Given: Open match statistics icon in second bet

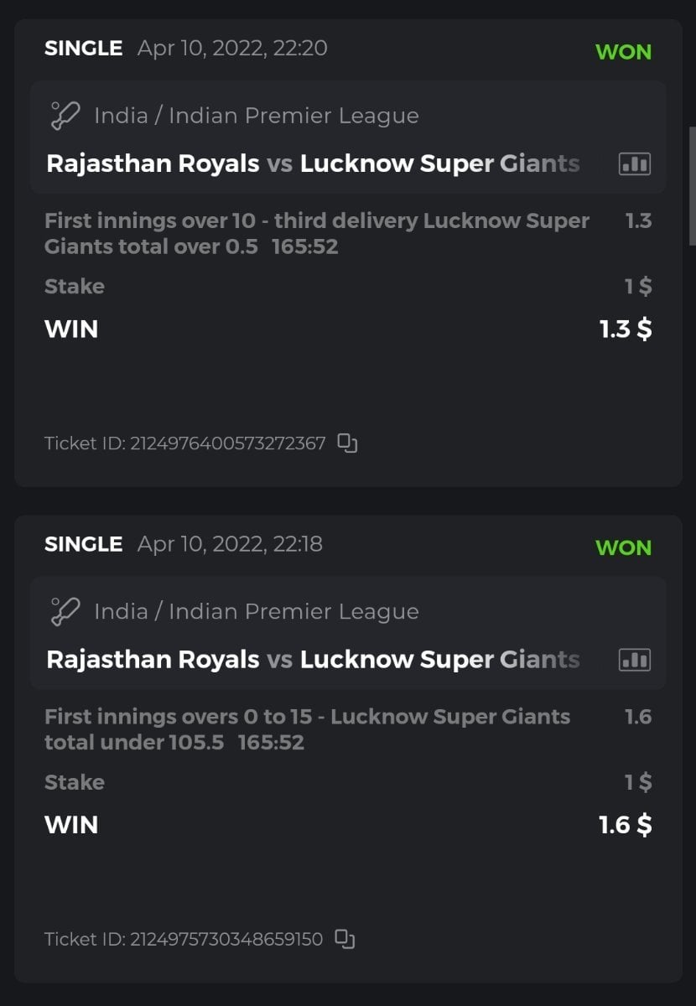Looking at the screenshot, I should pos(634,660).
